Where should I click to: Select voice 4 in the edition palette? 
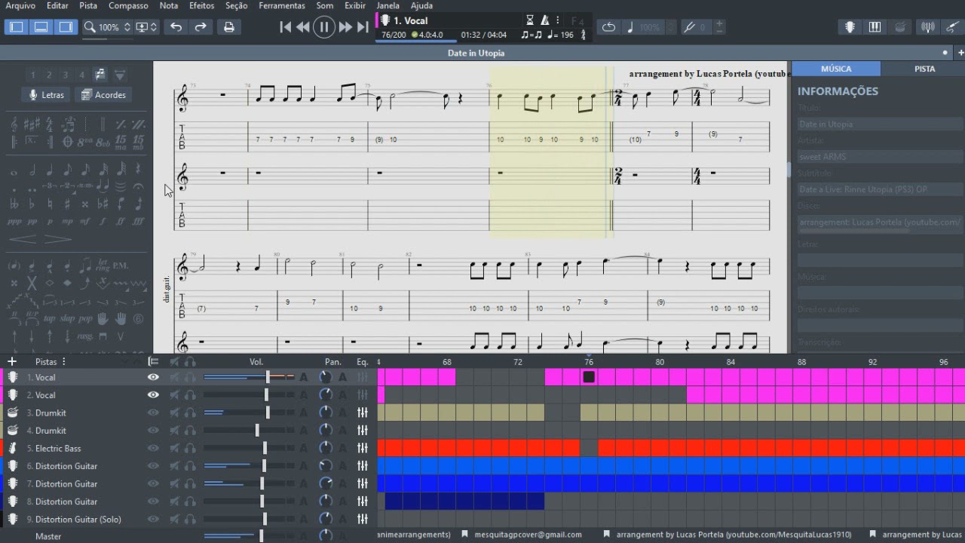pos(82,75)
